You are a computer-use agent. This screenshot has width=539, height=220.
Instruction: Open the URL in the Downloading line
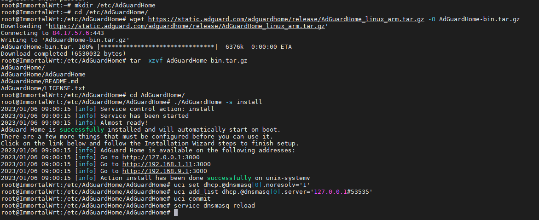(x=187, y=26)
